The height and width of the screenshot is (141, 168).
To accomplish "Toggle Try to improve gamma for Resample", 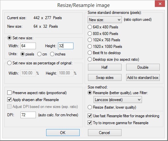I will [x=90, y=123].
